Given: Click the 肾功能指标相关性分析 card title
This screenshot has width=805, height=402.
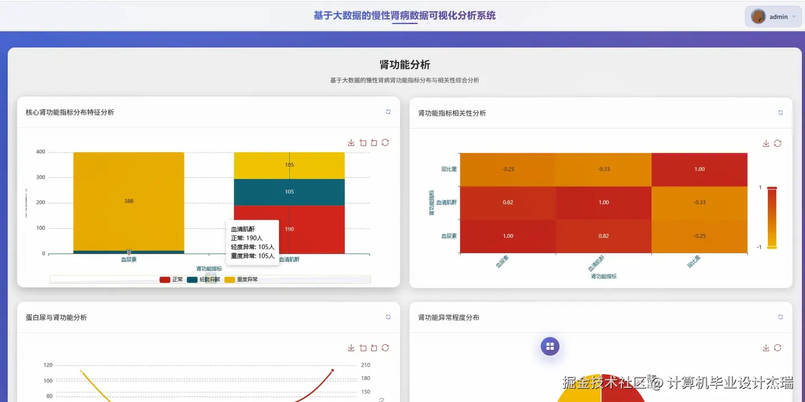Looking at the screenshot, I should pos(452,113).
